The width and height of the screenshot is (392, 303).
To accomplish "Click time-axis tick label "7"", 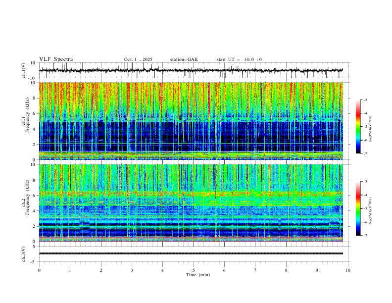I will 255,270.
